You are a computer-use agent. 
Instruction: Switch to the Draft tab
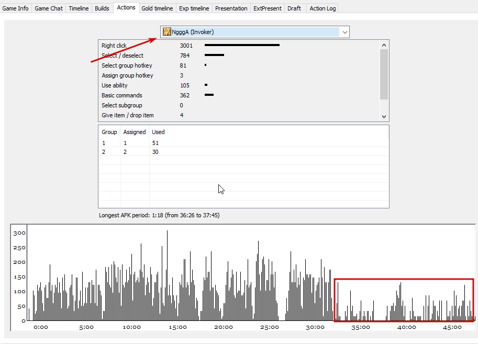[x=294, y=8]
